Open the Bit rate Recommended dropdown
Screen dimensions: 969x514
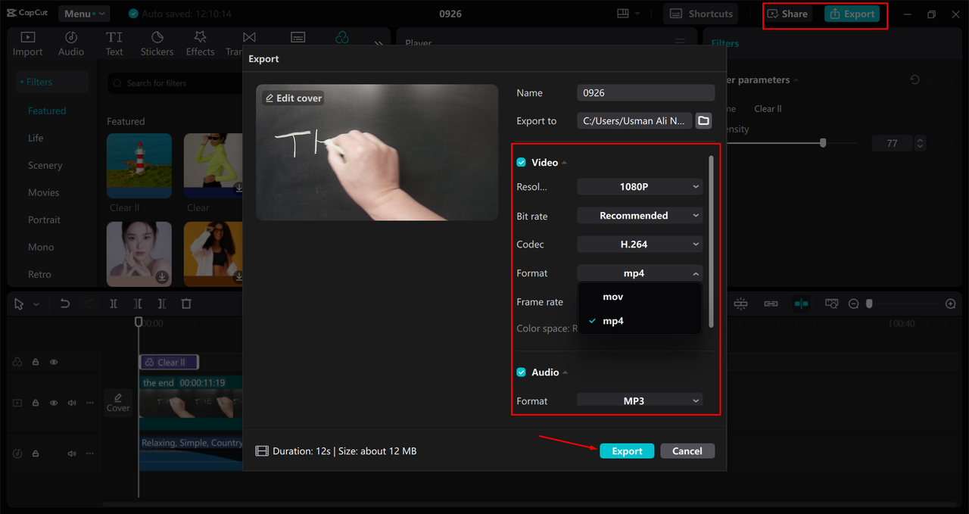(640, 216)
